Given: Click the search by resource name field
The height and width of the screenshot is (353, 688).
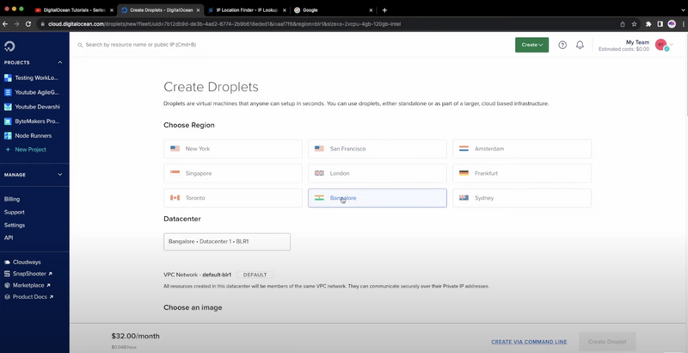Looking at the screenshot, I should click(140, 45).
